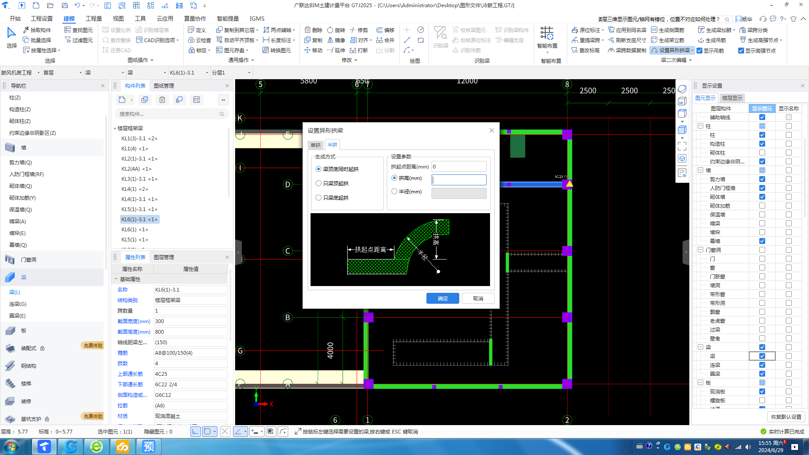The image size is (809, 455).
Task: Collapse the 楼层框架梁 tree node
Action: [x=115, y=128]
